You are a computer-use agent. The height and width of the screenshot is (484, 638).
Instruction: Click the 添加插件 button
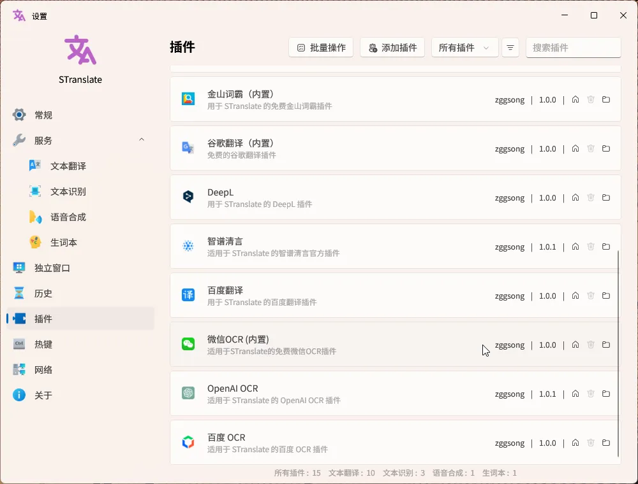(392, 47)
